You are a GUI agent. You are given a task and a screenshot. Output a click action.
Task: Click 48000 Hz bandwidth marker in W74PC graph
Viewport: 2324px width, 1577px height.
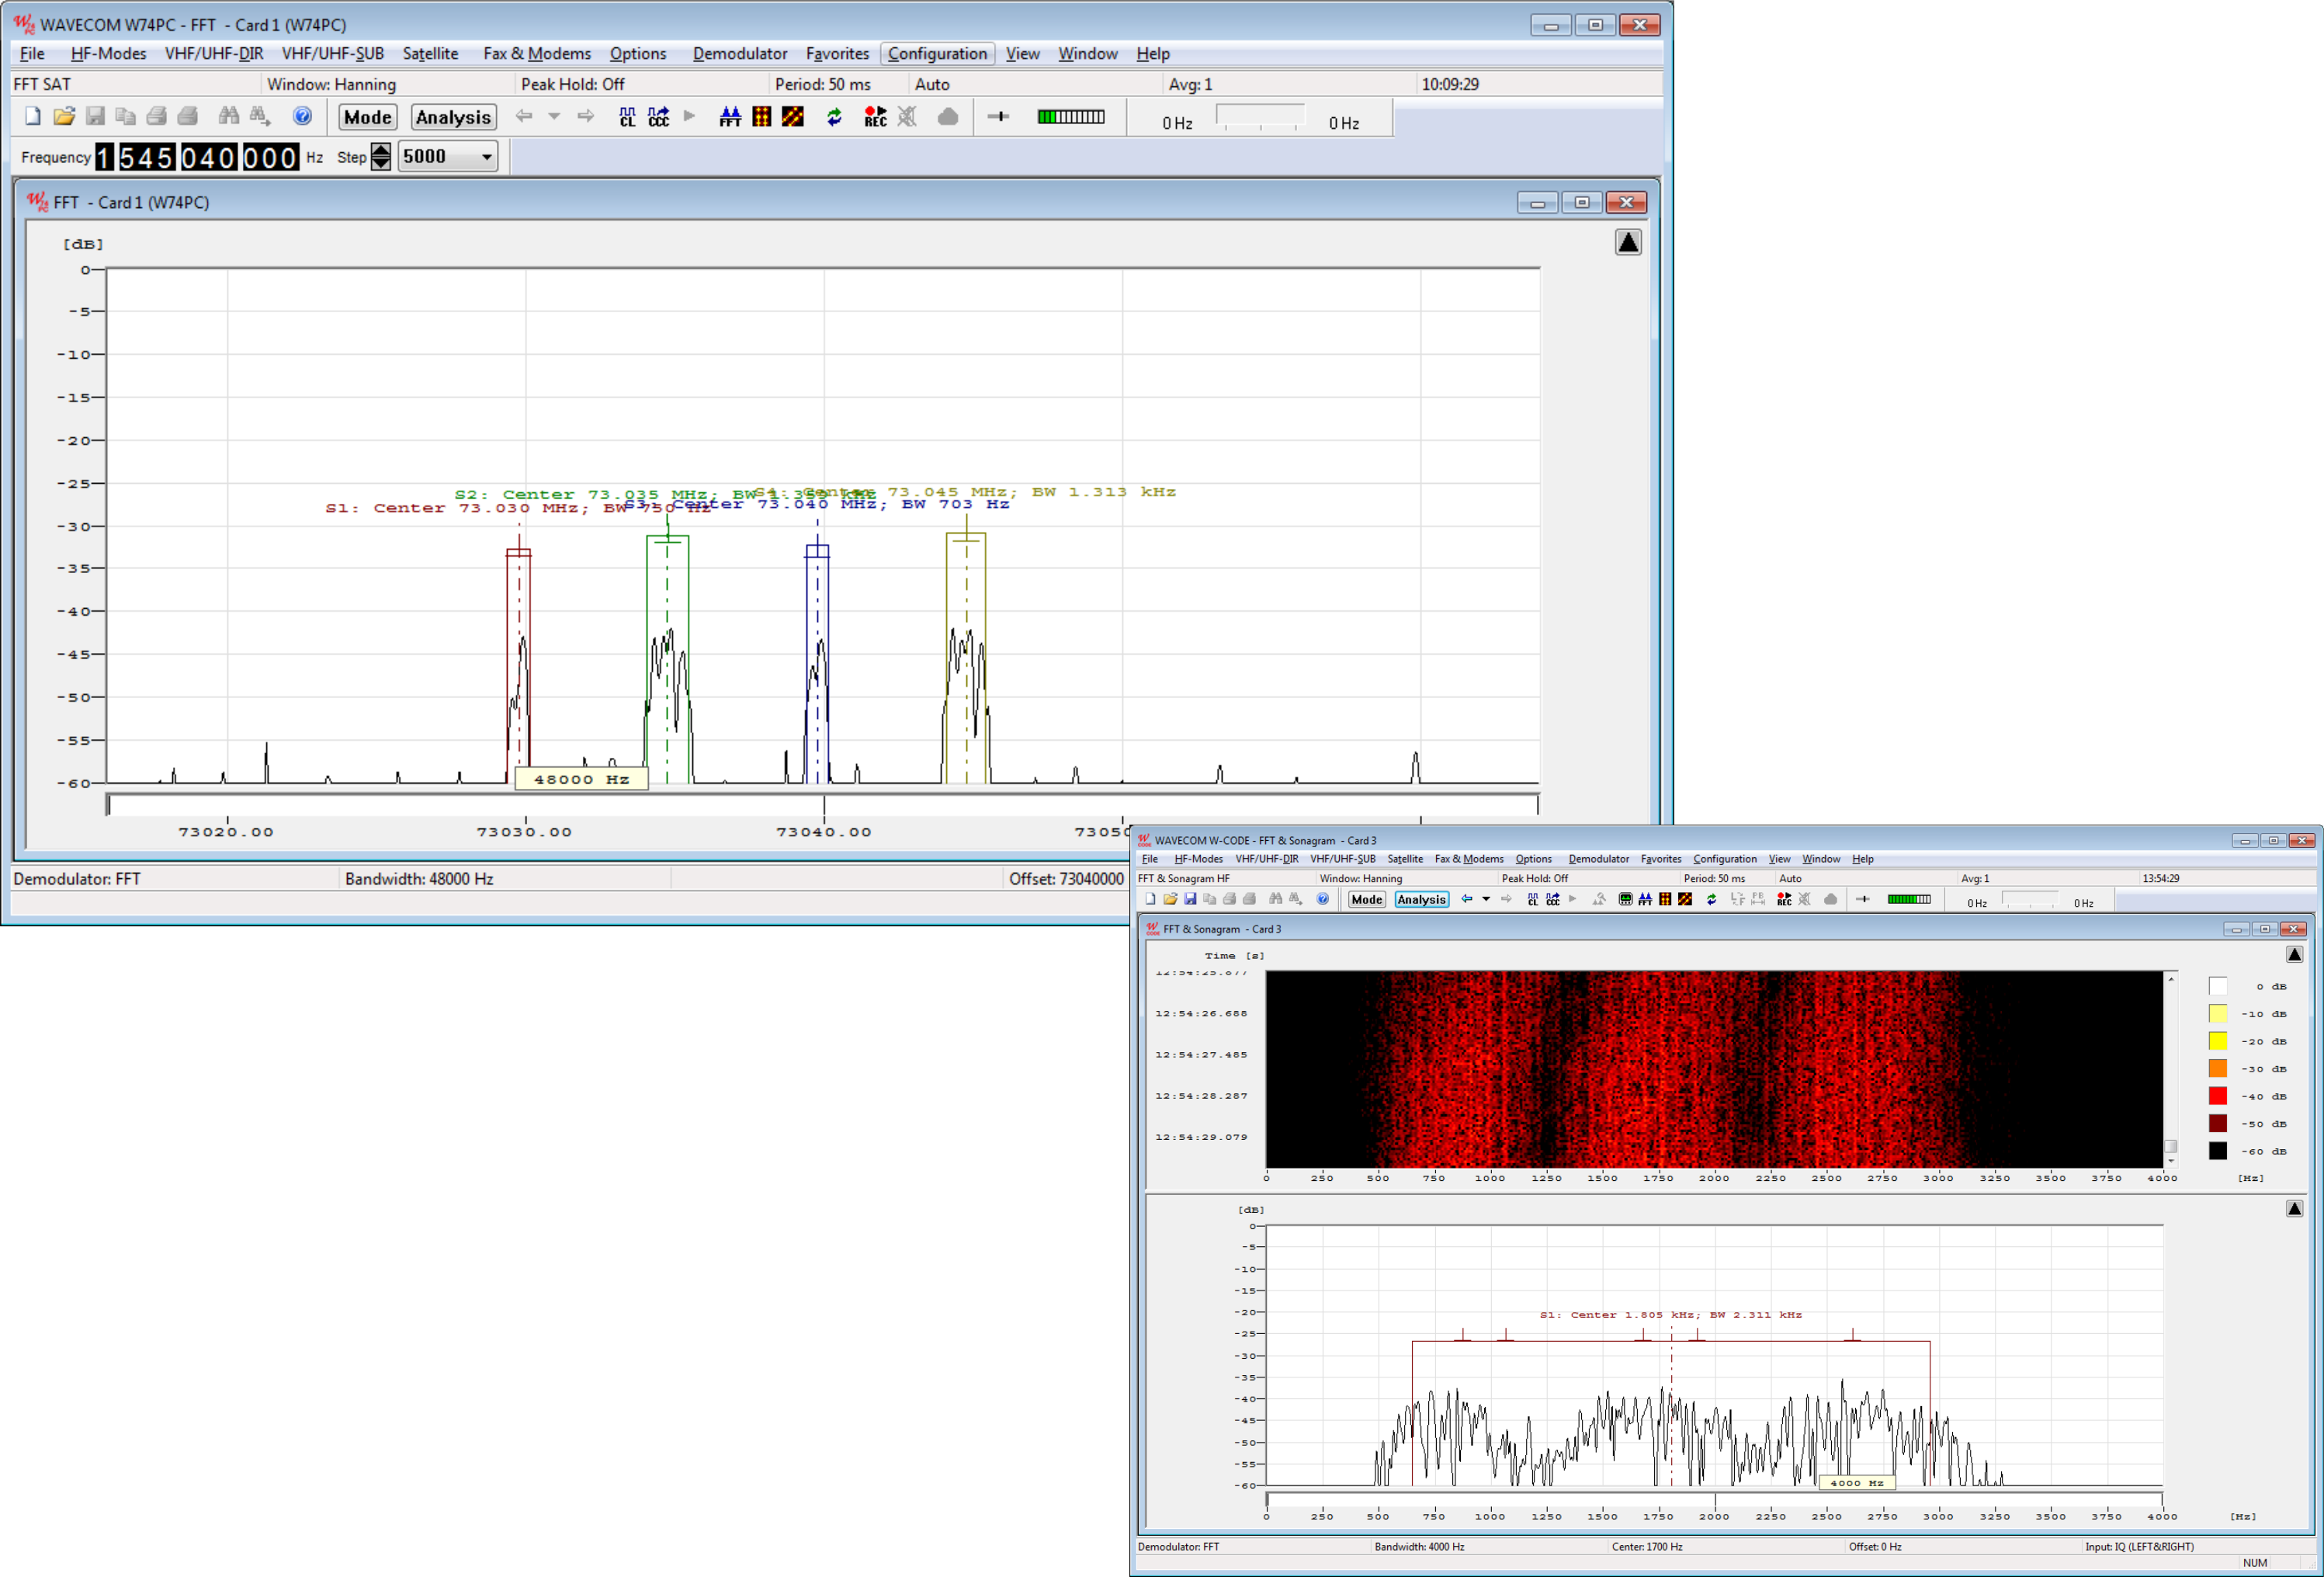(x=581, y=779)
